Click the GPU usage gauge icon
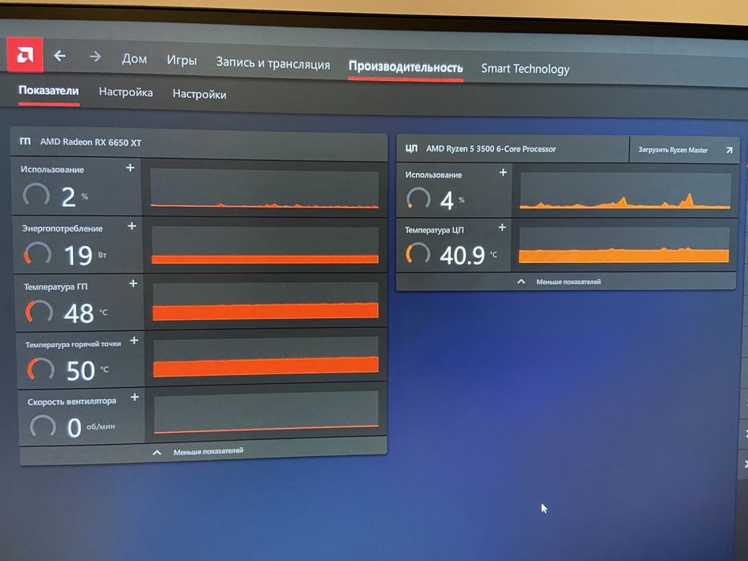 37,195
